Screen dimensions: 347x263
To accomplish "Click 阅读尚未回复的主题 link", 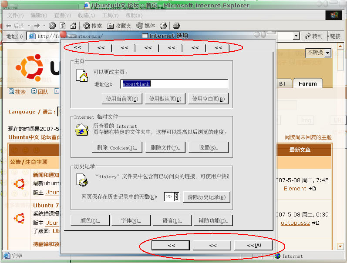I will click(308, 137).
